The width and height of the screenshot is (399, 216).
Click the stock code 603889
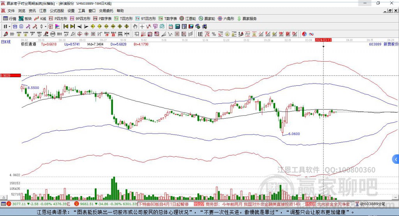tap(375, 44)
